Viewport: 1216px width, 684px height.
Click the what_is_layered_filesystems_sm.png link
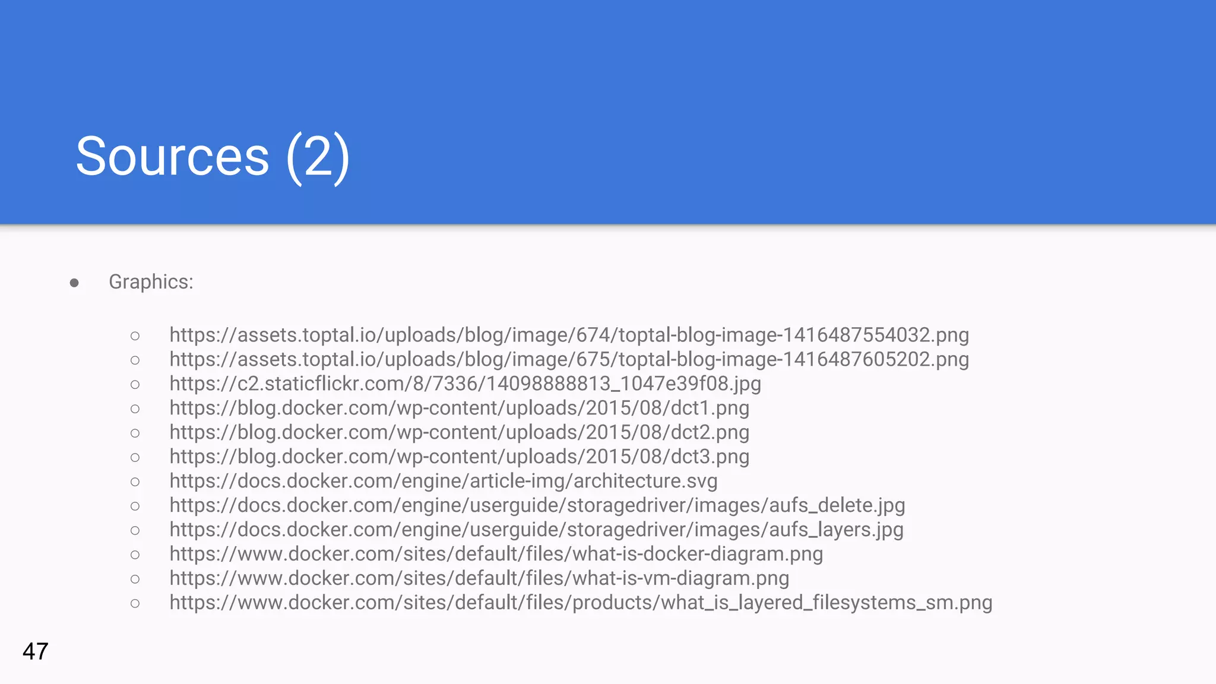click(x=580, y=603)
